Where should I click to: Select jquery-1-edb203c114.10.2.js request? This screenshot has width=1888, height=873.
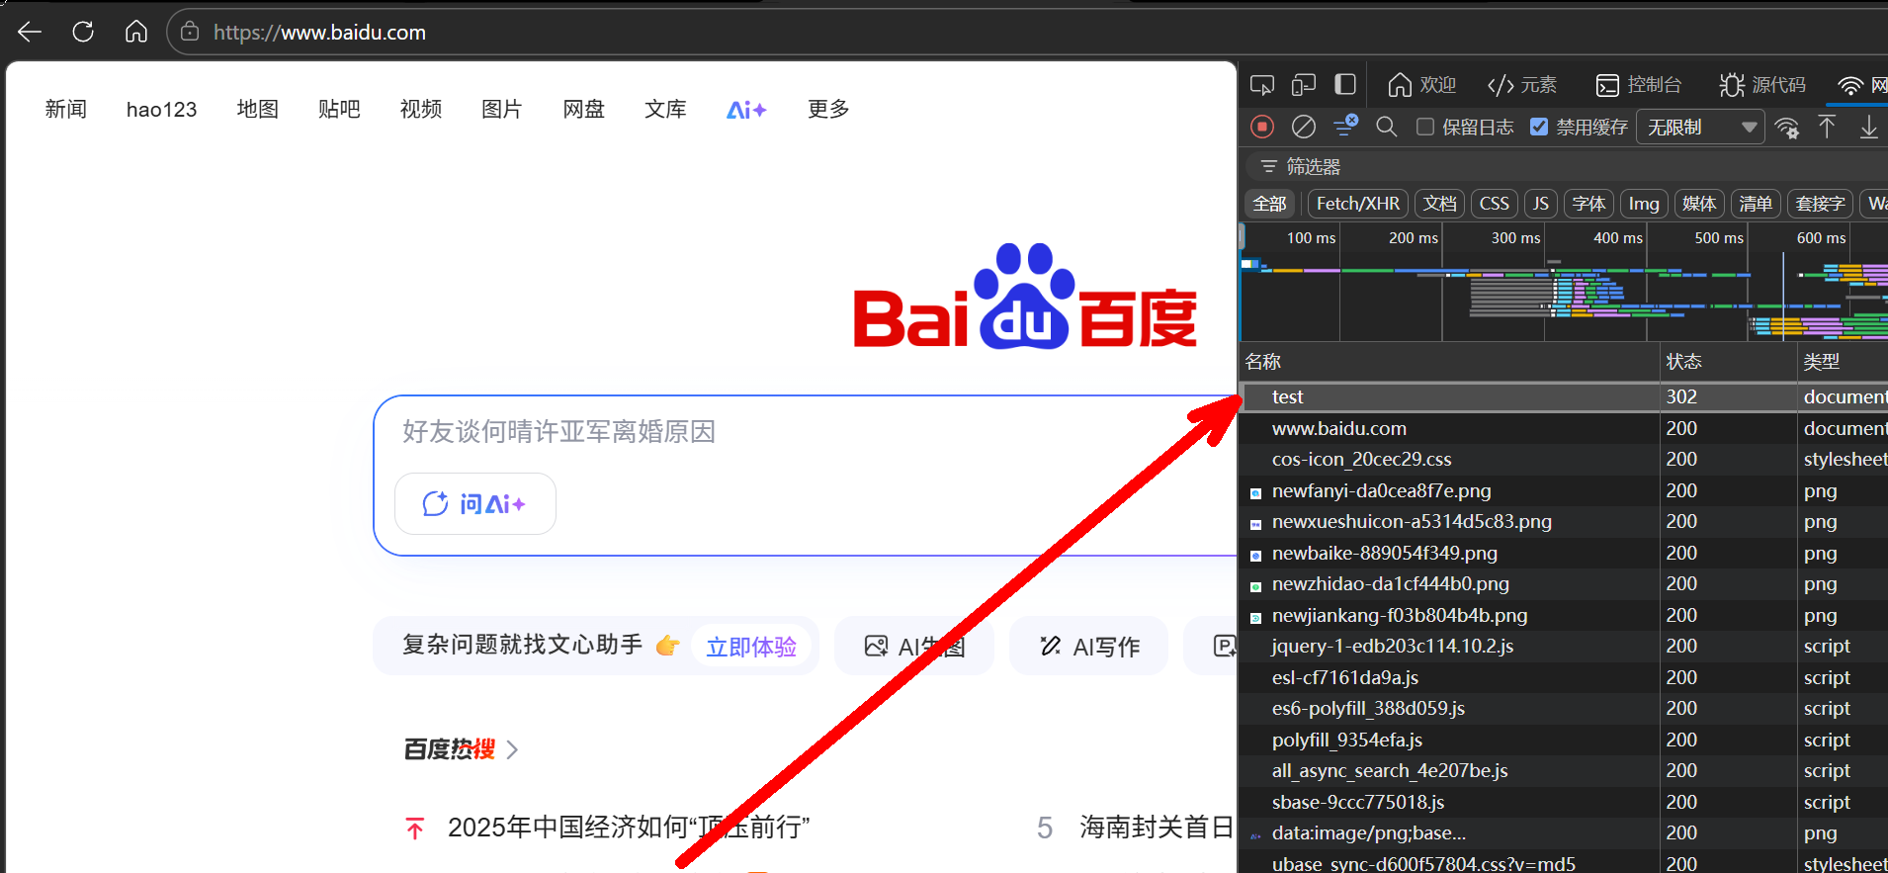coord(1564,646)
